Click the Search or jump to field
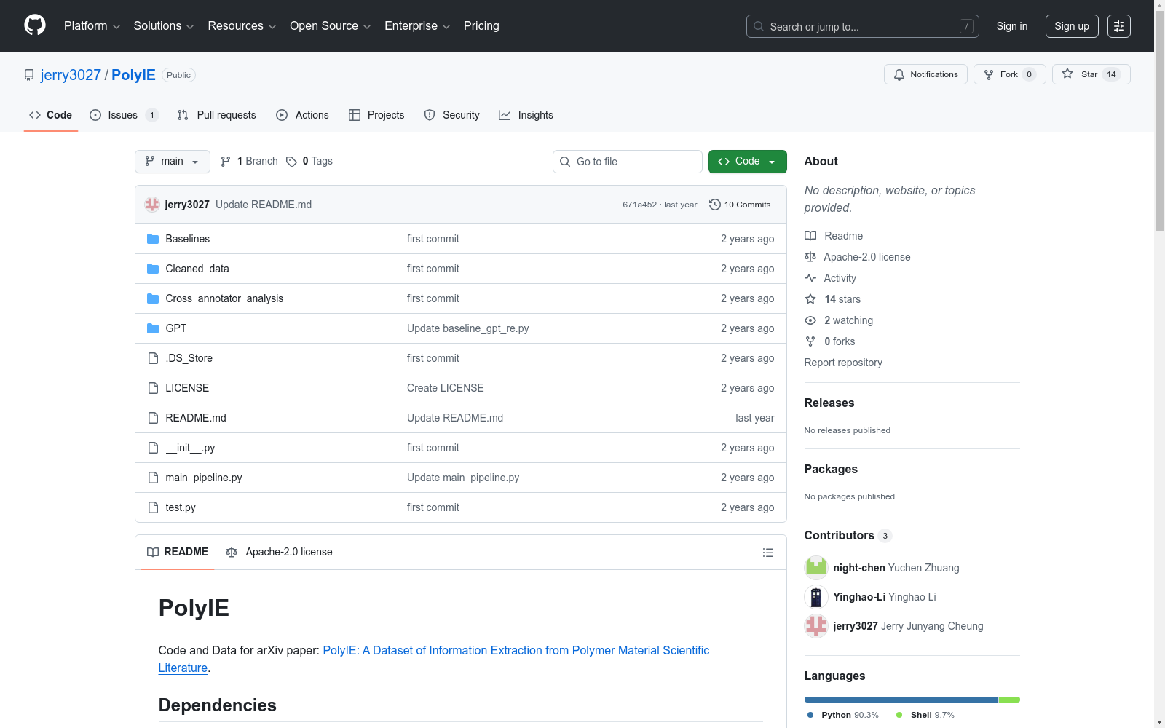The image size is (1165, 728). (863, 26)
